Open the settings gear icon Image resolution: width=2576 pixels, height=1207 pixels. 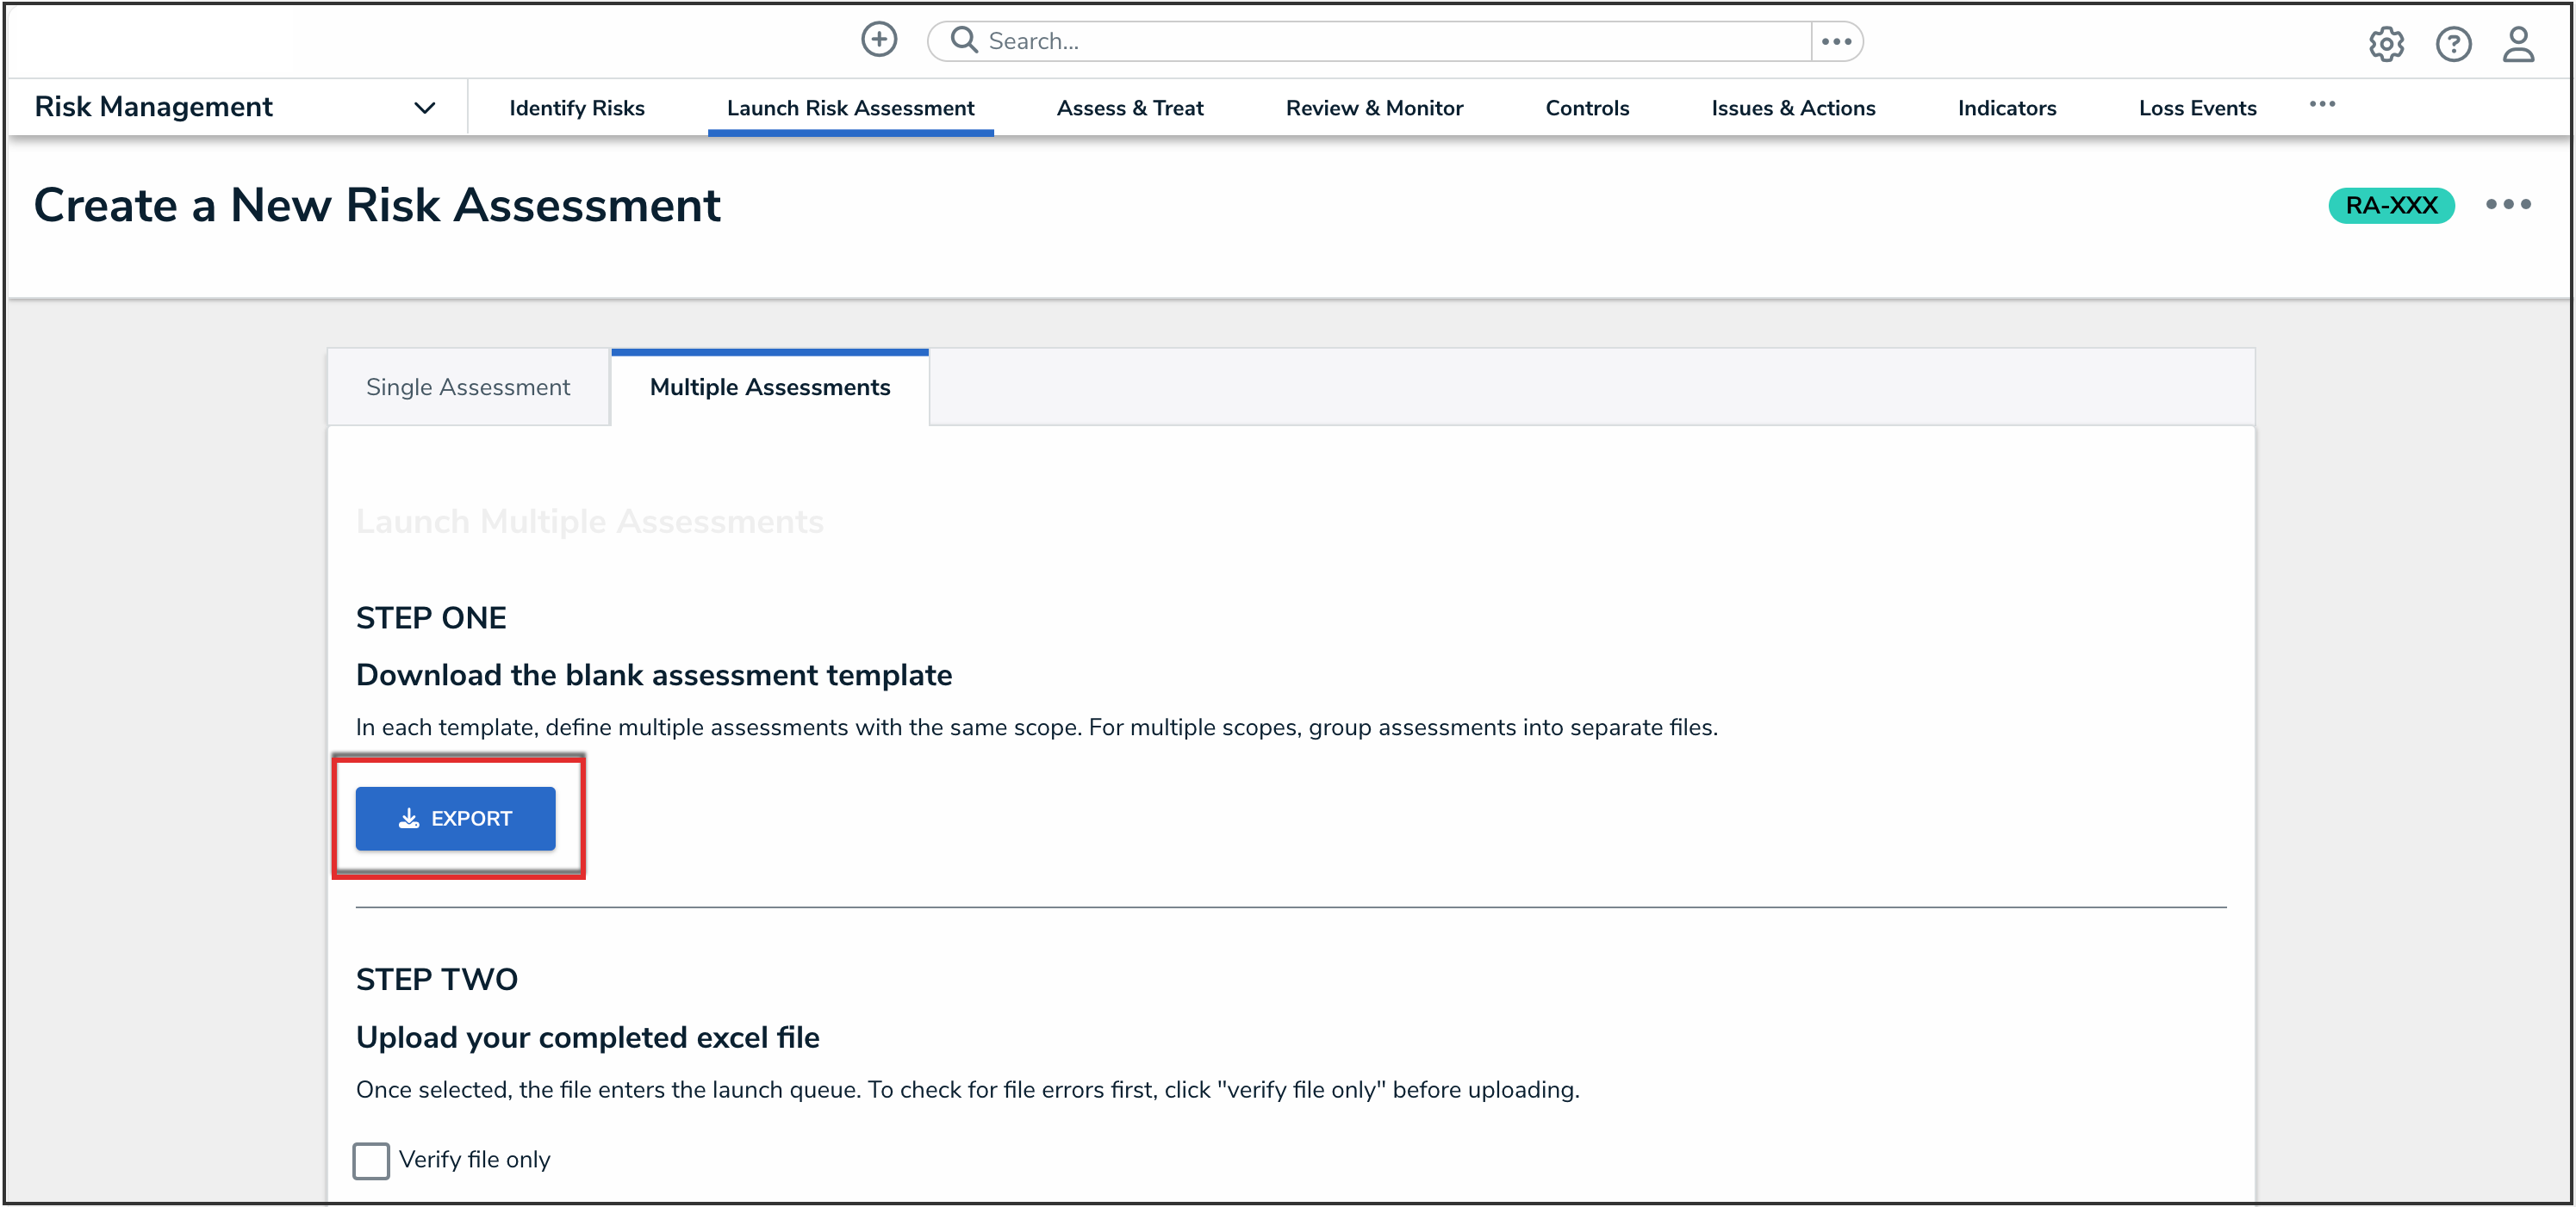(x=2386, y=44)
